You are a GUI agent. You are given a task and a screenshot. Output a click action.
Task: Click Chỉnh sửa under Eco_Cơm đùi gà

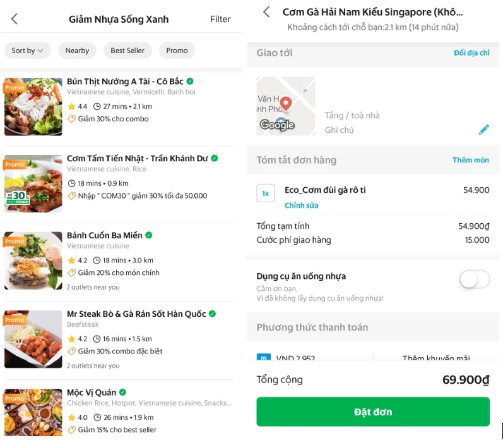point(301,205)
